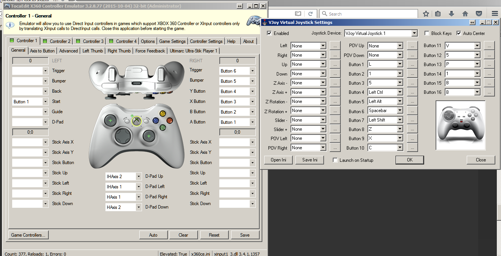Click the double-arrow icon in VJoy title bar
The height and width of the screenshot is (256, 501).
[472, 22]
